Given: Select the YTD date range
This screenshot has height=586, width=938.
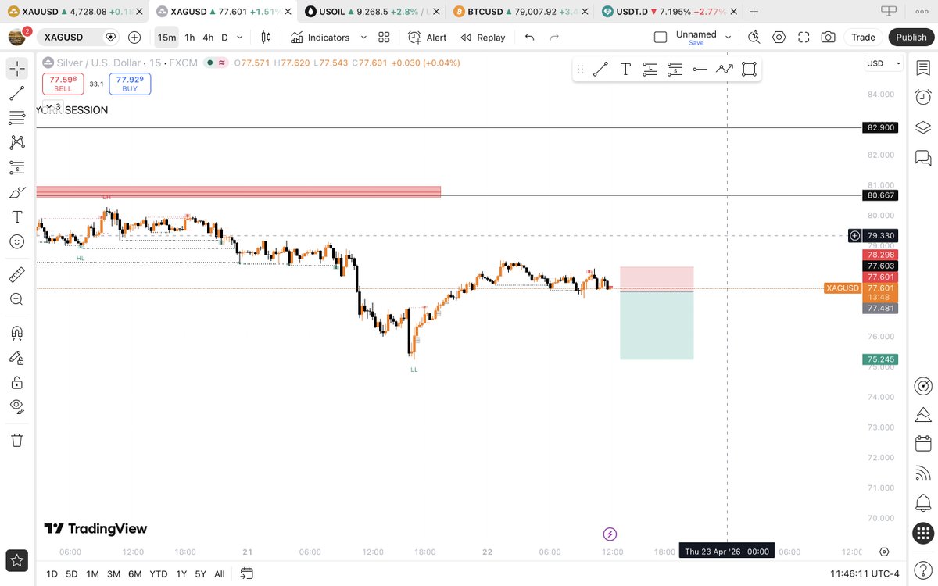Looking at the screenshot, I should [159, 574].
